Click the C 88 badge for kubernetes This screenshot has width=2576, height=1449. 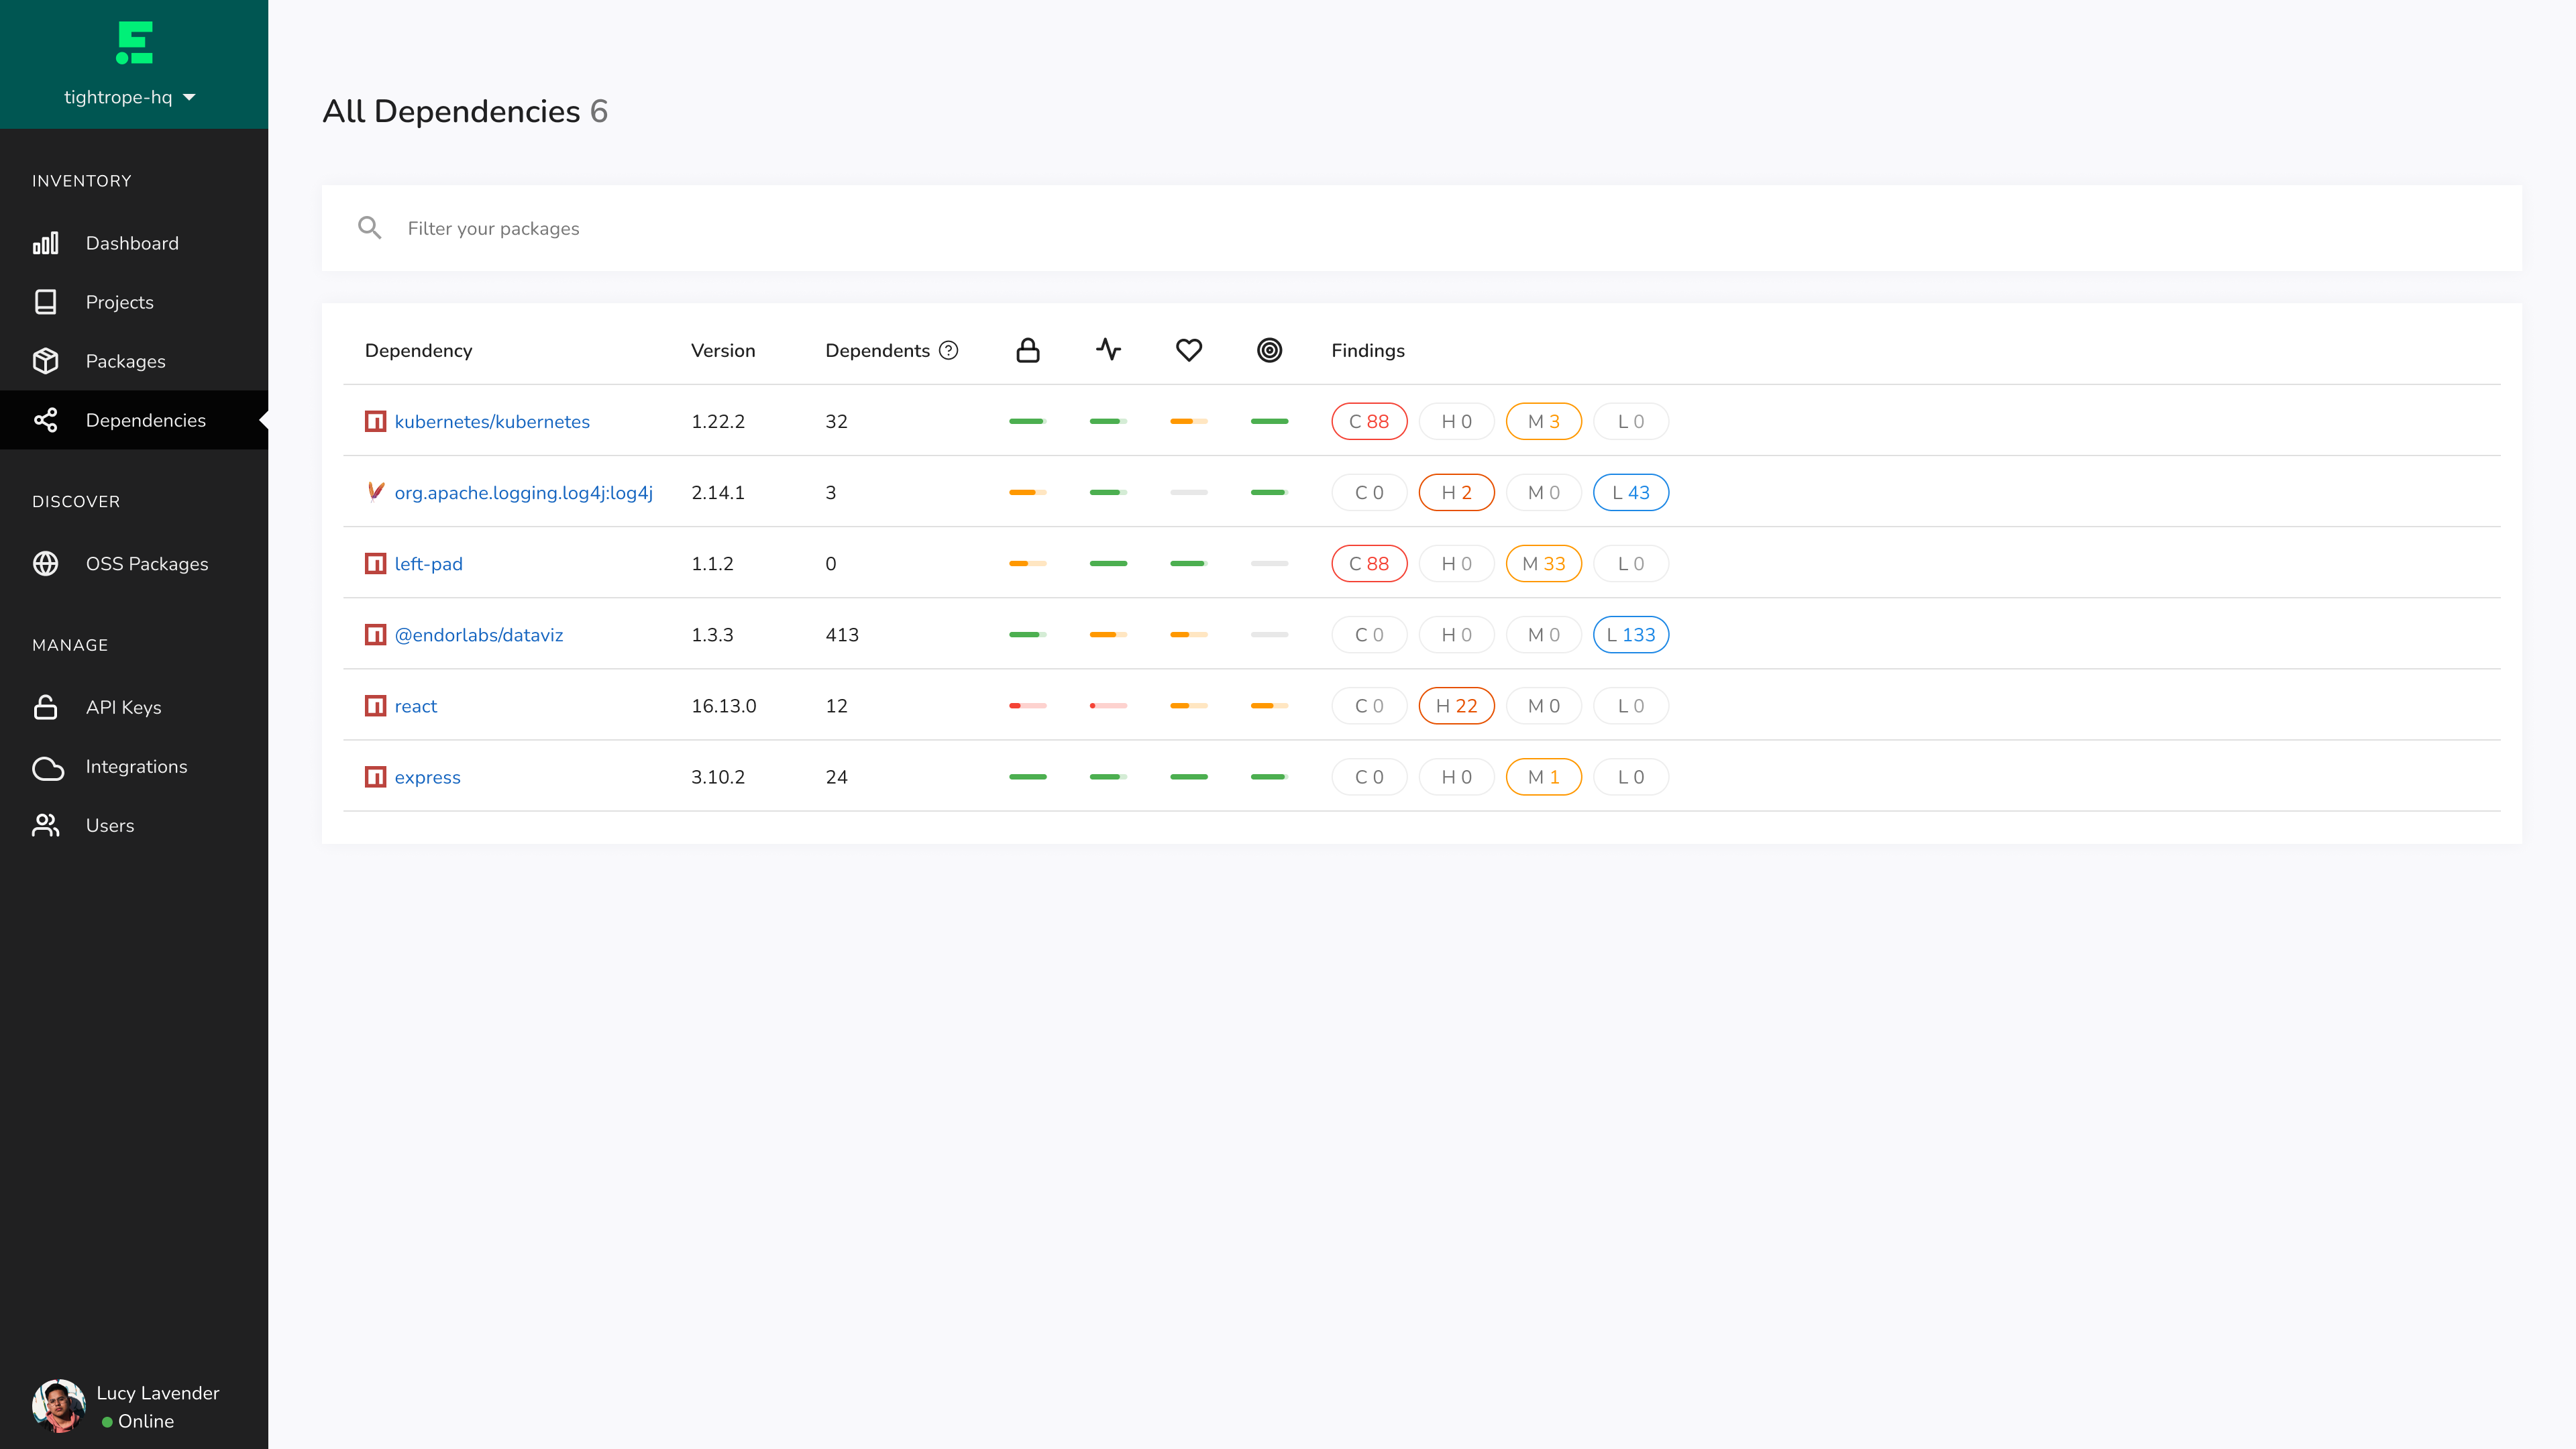point(1368,422)
